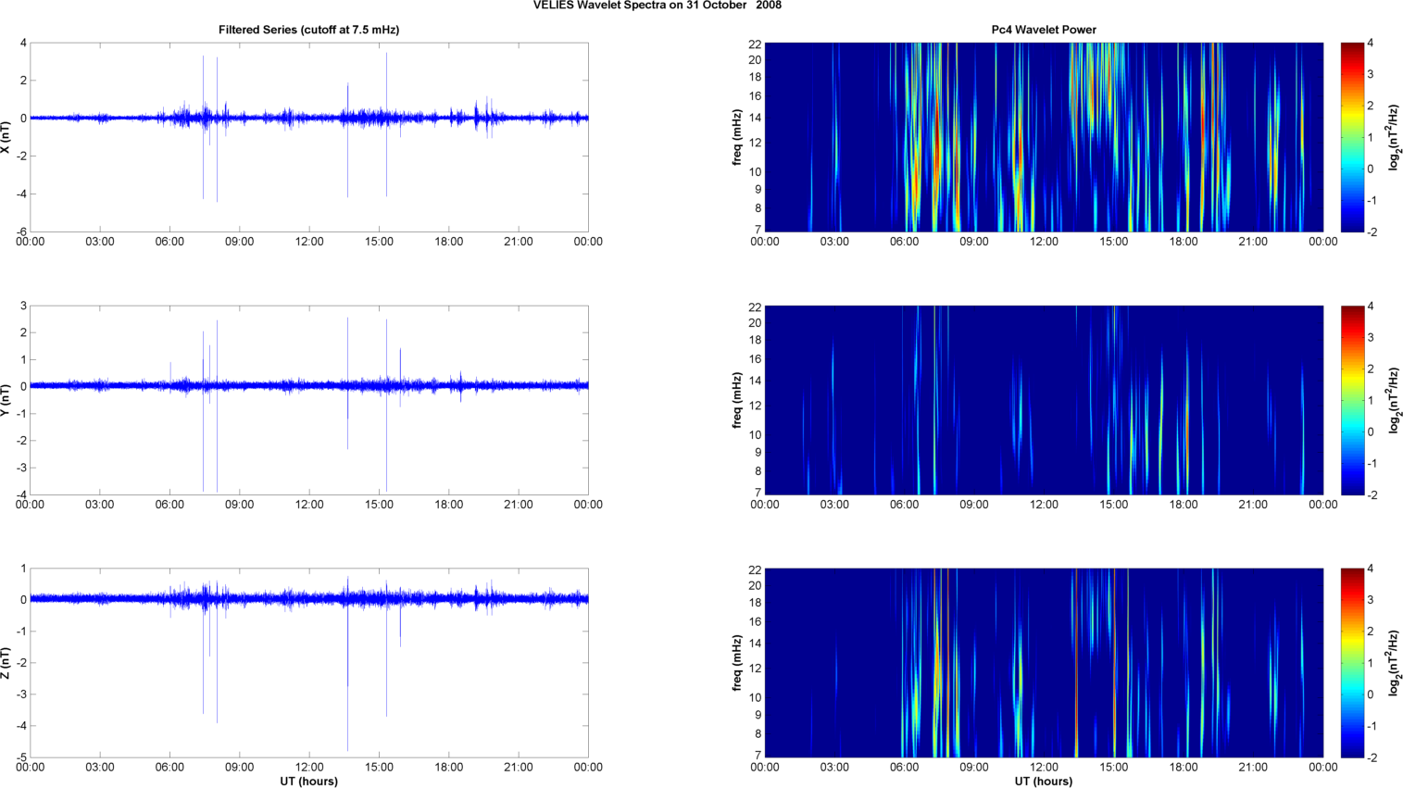Click UT (hours) label under Z series plot
Image resolution: width=1403 pixels, height=788 pixels.
[308, 782]
